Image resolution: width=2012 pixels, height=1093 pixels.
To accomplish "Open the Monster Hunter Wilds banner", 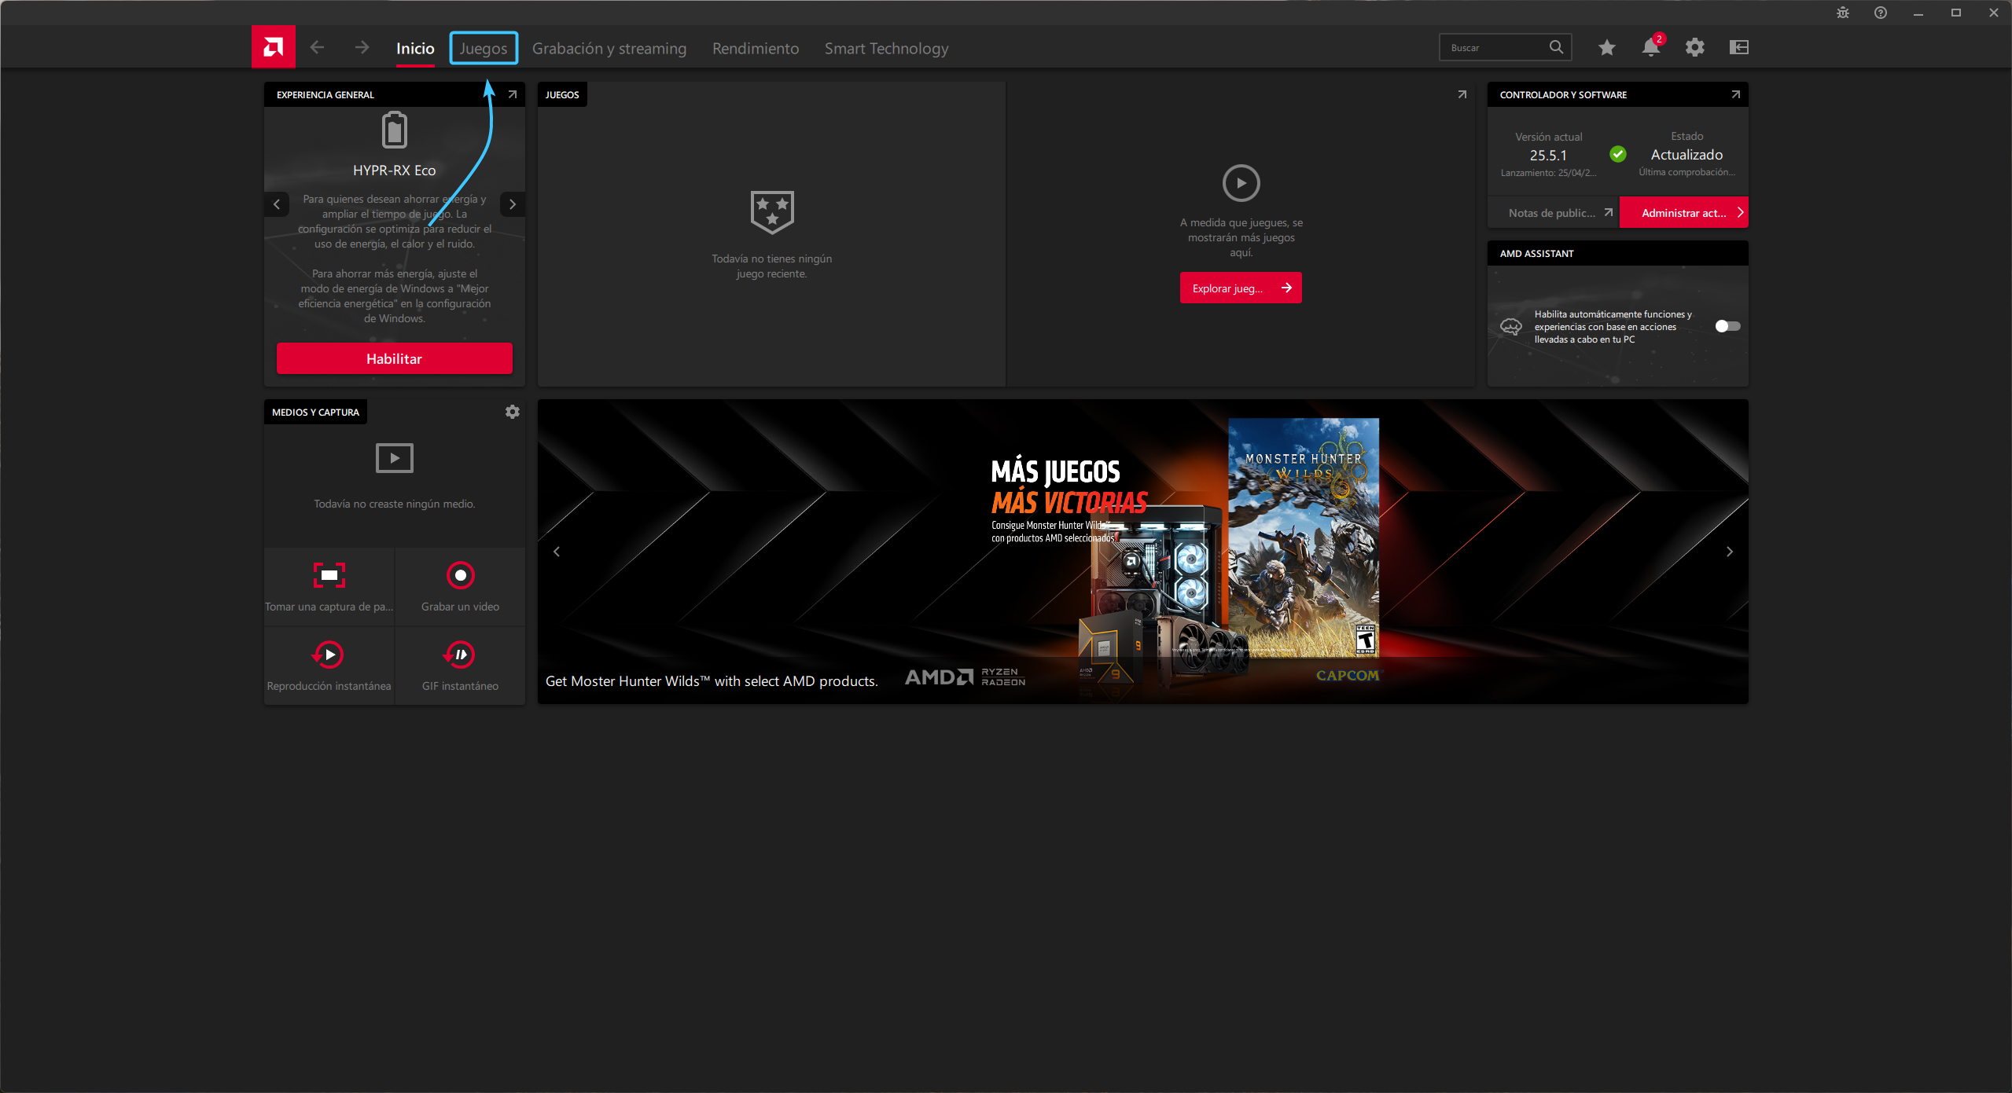I will click(x=1142, y=552).
